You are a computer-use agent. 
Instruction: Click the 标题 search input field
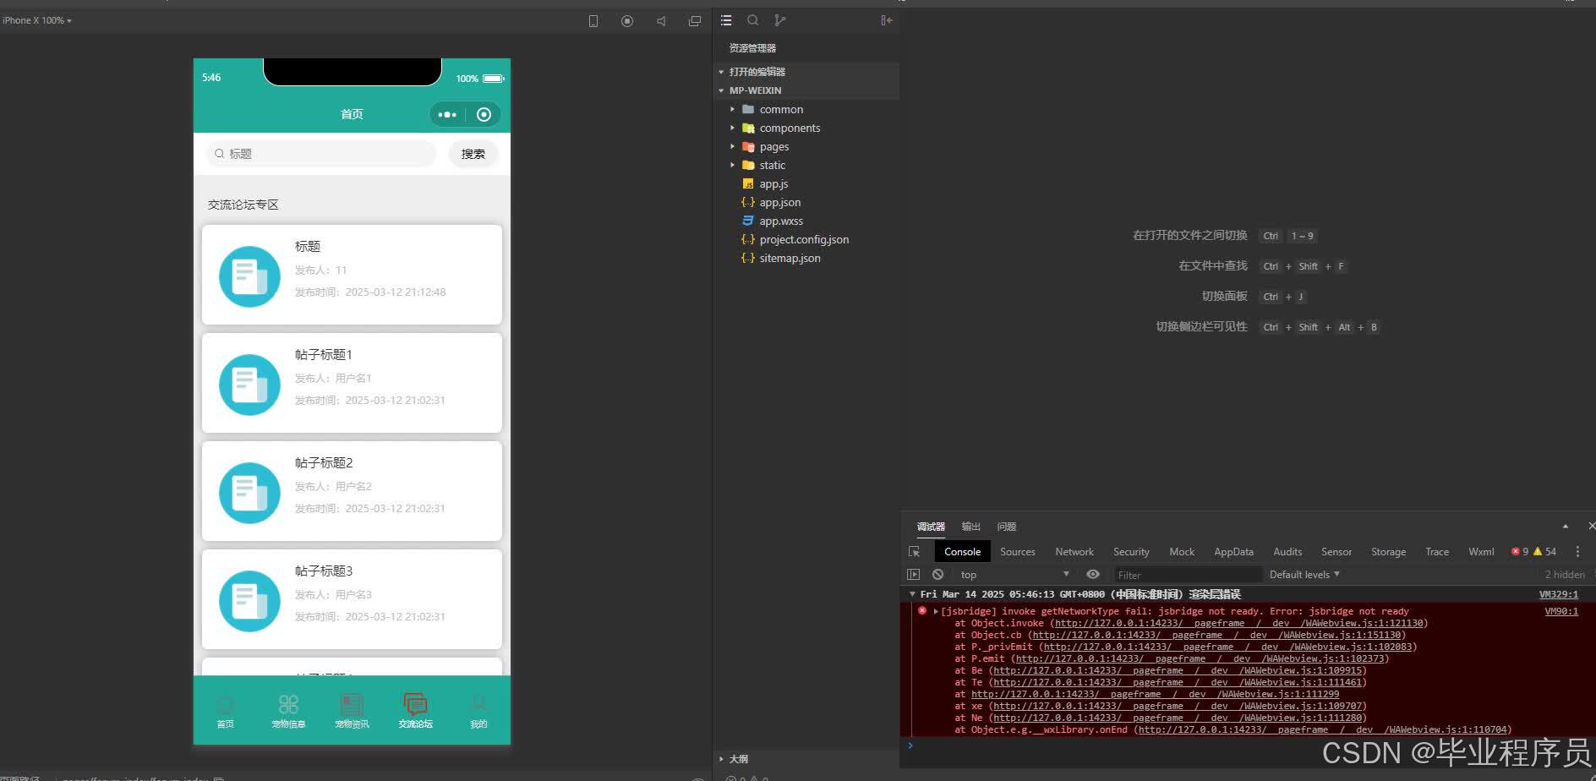321,154
